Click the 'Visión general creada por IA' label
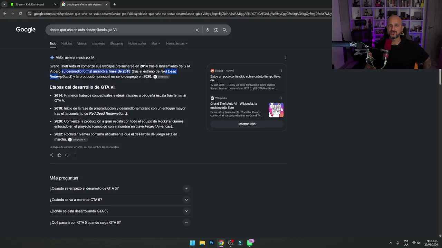The height and width of the screenshot is (248, 442). pos(75,58)
